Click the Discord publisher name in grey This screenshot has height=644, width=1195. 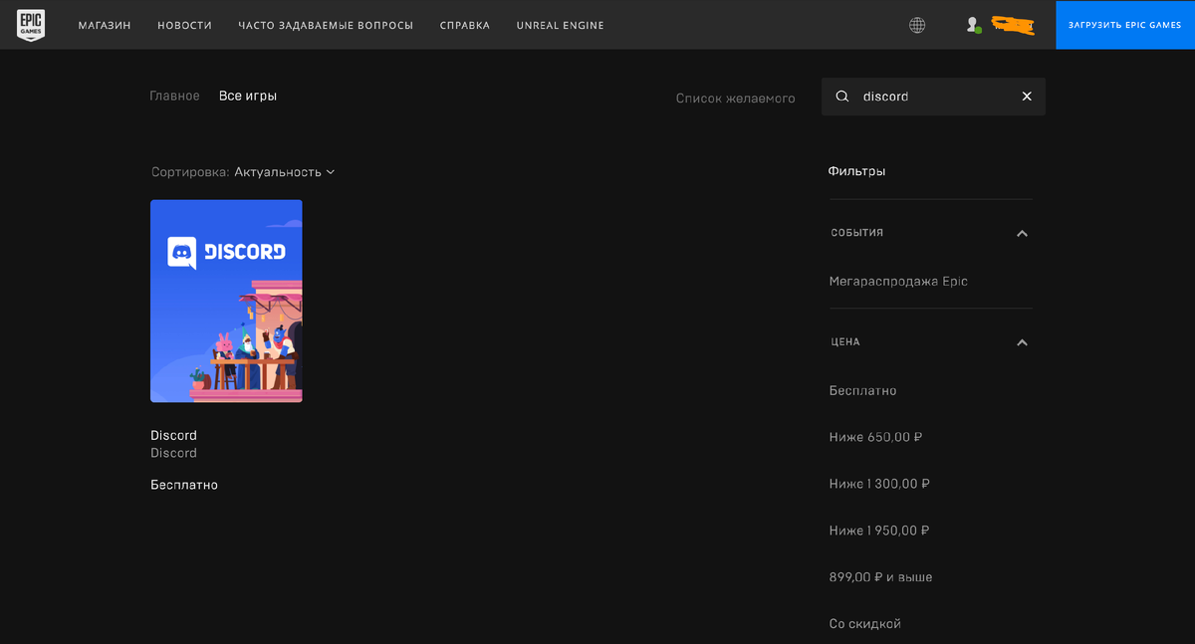pos(173,453)
